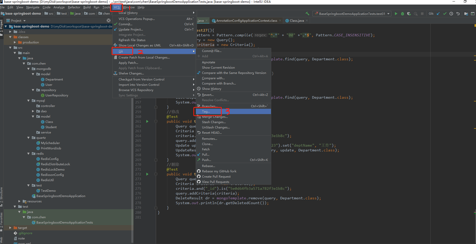The height and width of the screenshot is (244, 476).
Task: Click the Run Anything toolbar icon
Action: (473, 14)
